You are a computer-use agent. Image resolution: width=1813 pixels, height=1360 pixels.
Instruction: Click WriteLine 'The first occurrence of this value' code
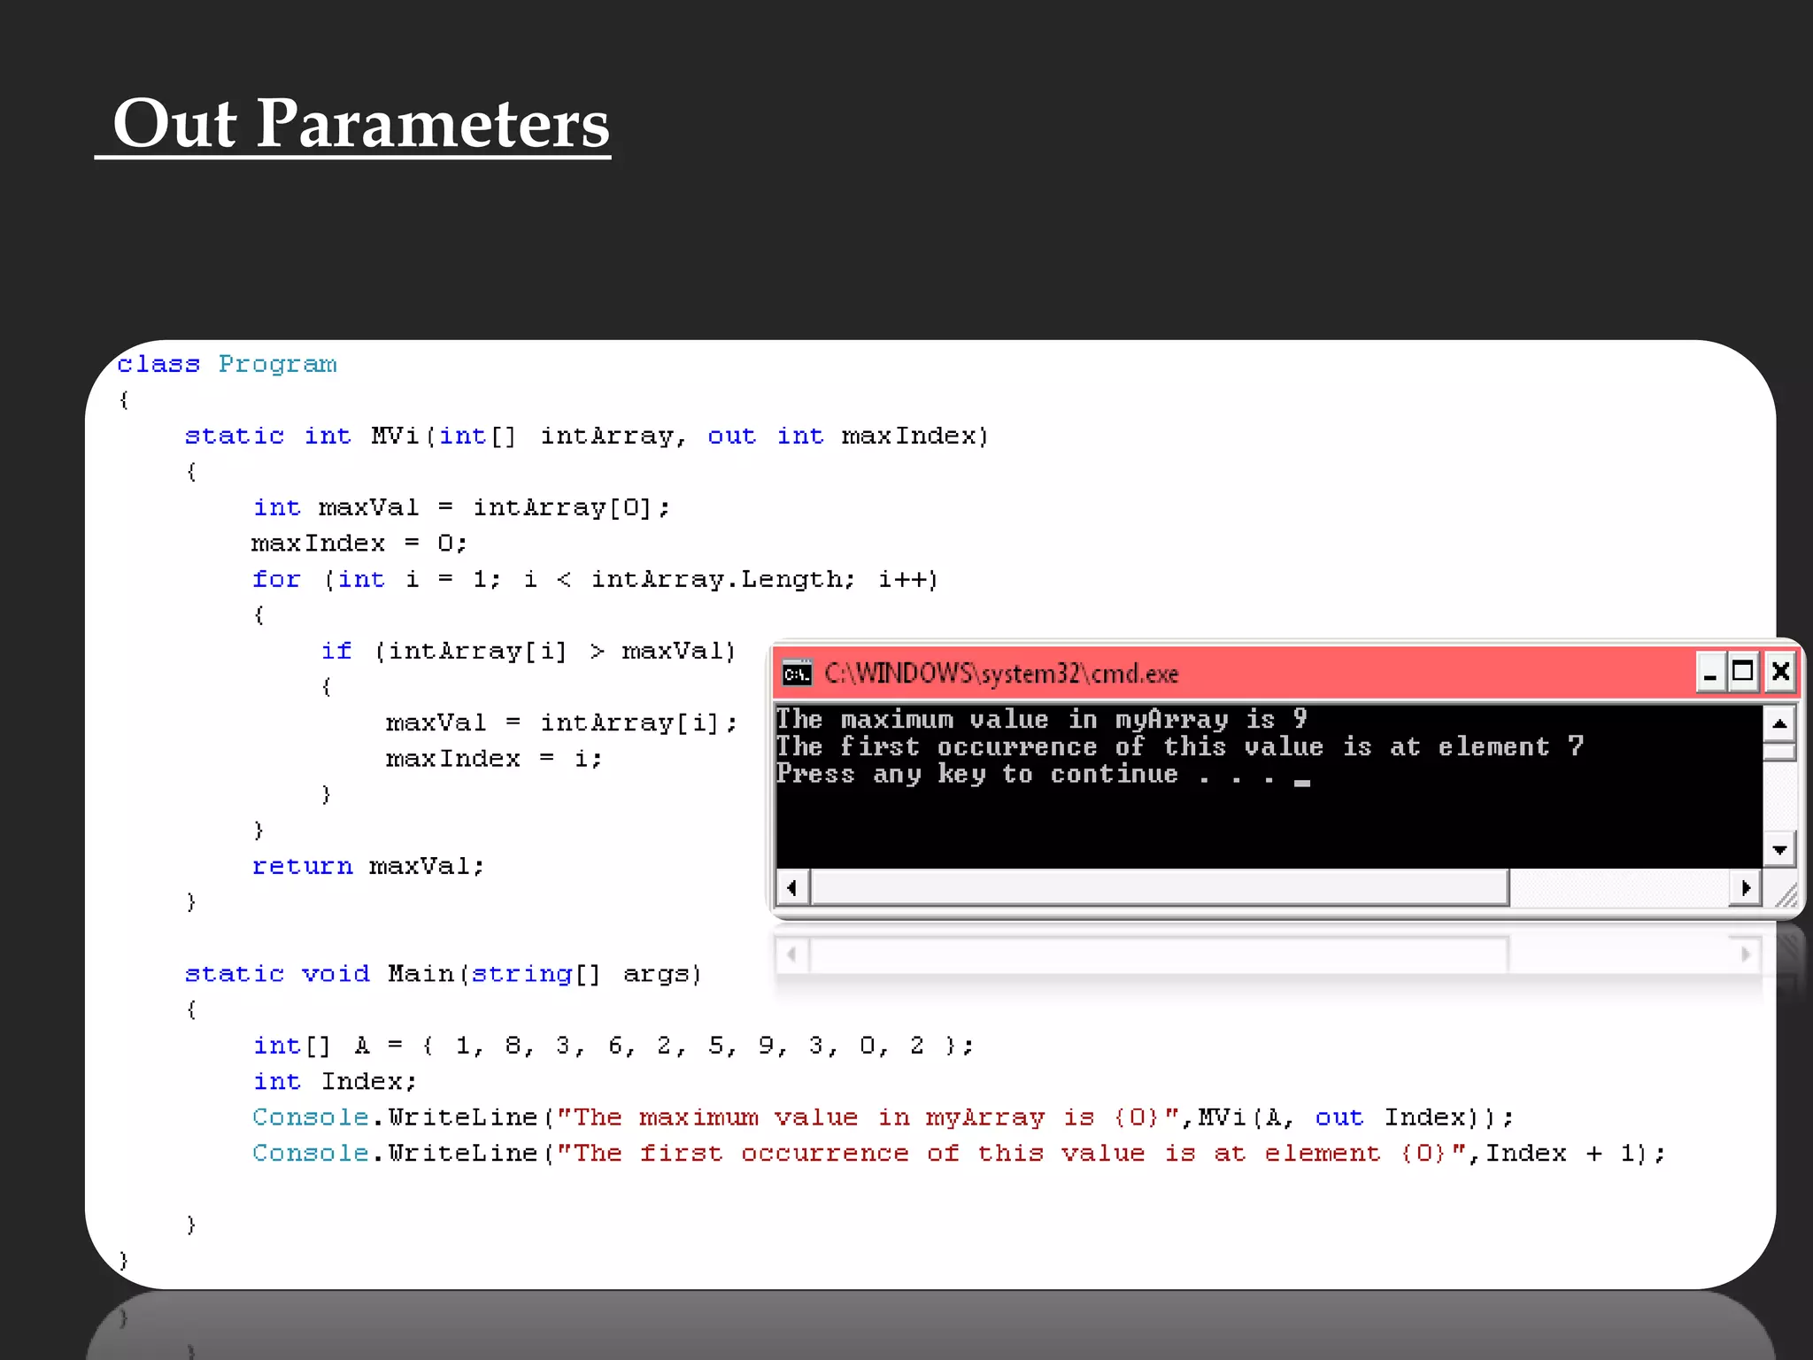point(959,1153)
